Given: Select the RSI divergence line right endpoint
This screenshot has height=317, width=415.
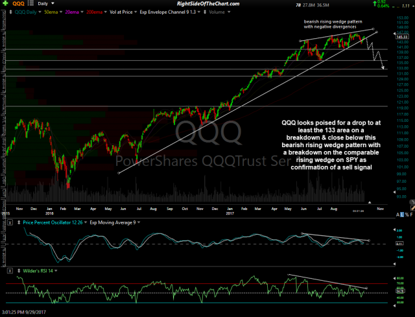Looking at the screenshot, I should click(x=366, y=288).
